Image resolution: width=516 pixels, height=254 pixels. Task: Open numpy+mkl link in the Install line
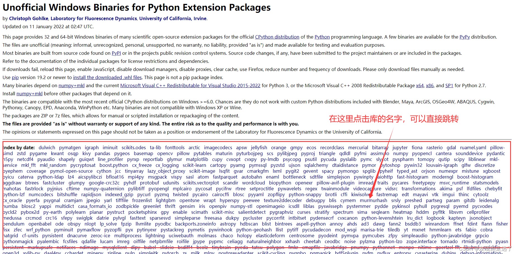coord(30,94)
